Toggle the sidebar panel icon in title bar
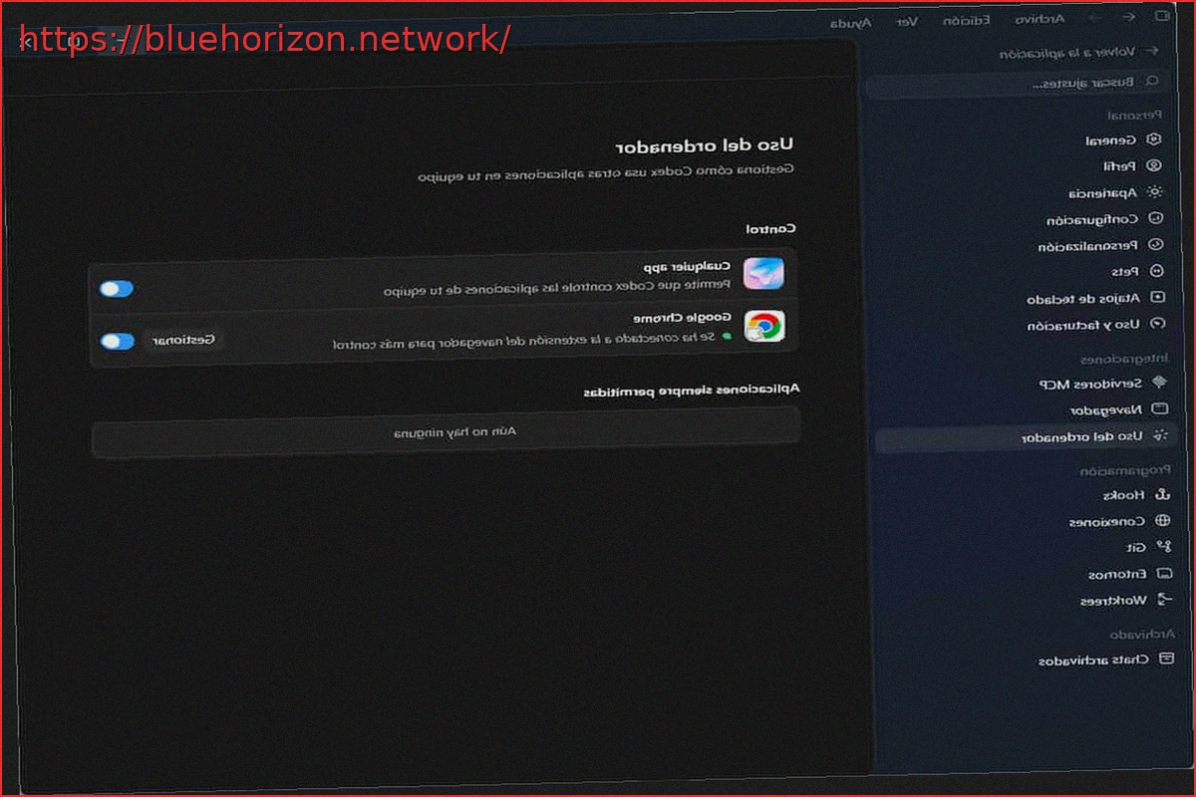This screenshot has height=797, width=1196. [1161, 17]
